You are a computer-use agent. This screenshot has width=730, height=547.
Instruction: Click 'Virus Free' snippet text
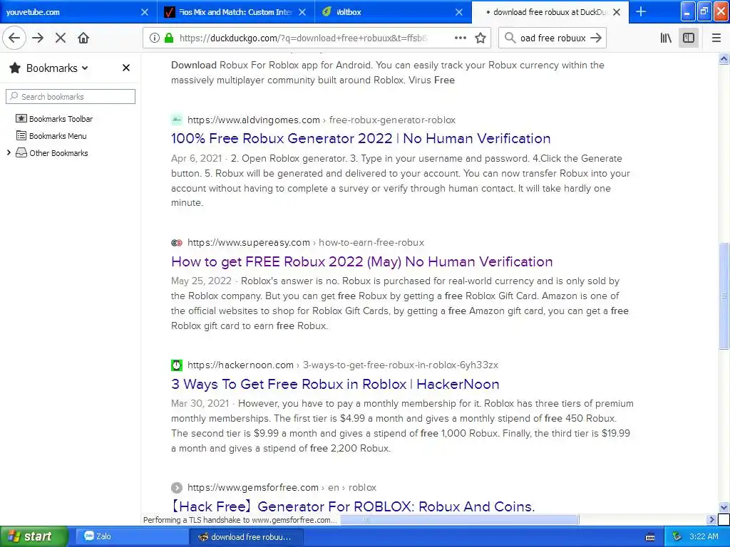[431, 80]
